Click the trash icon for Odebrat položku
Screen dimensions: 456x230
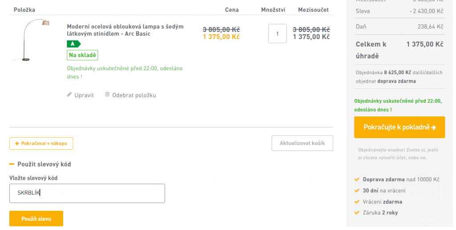click(107, 95)
